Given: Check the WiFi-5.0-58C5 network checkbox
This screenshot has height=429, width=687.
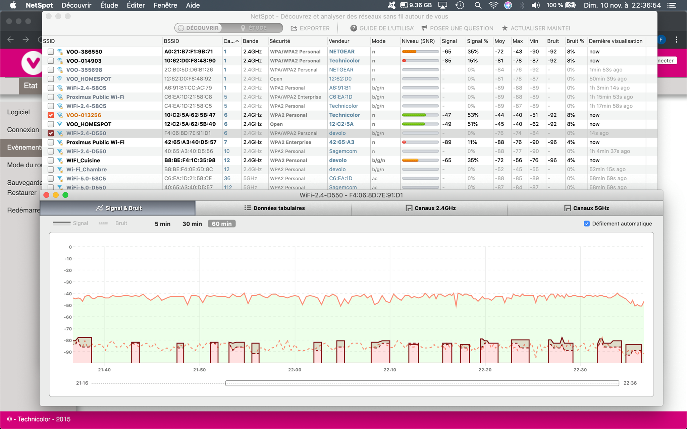Looking at the screenshot, I should (x=51, y=178).
